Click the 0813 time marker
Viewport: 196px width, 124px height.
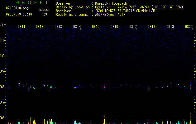tap(58, 27)
